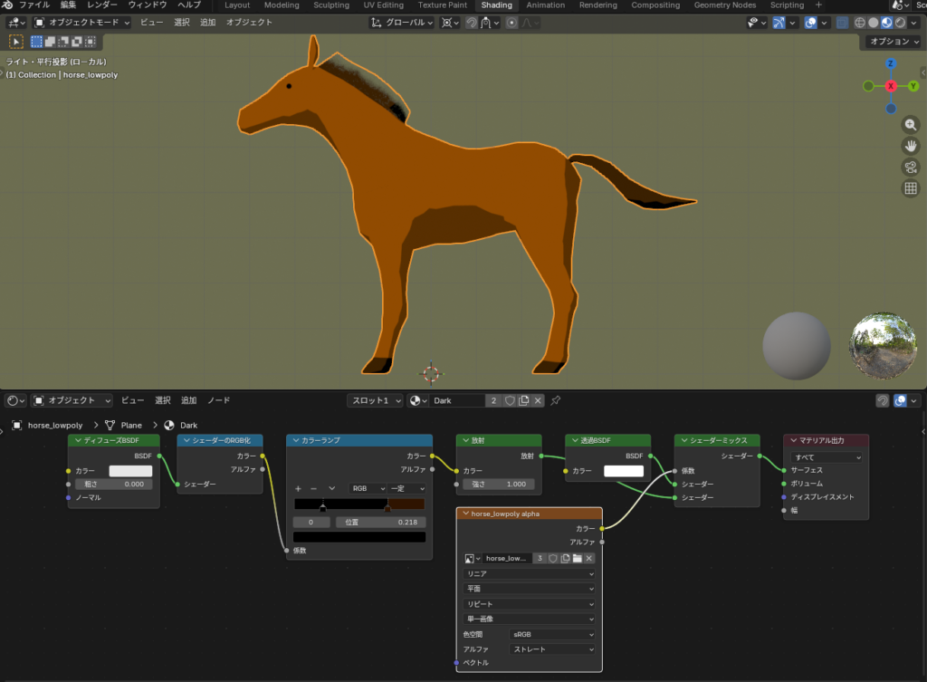Viewport: 927px width, 682px height.
Task: Pin the material with the pin icon
Action: [556, 400]
